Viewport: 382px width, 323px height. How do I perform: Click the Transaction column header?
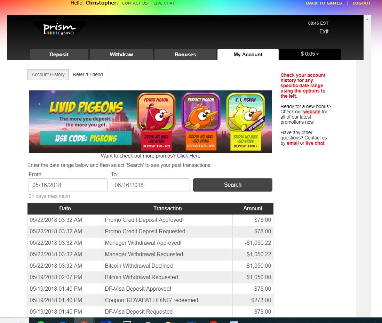point(168,208)
